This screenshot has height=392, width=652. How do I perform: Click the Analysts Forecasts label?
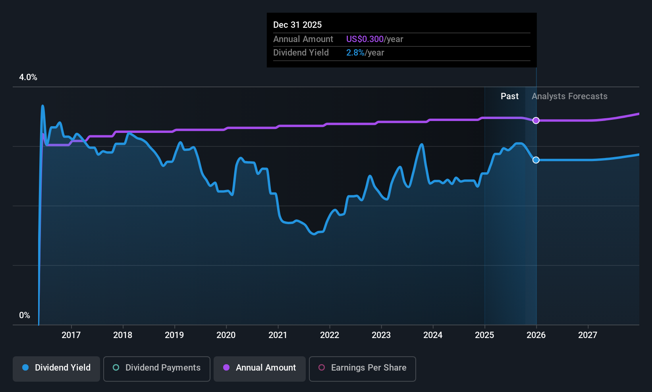click(569, 96)
